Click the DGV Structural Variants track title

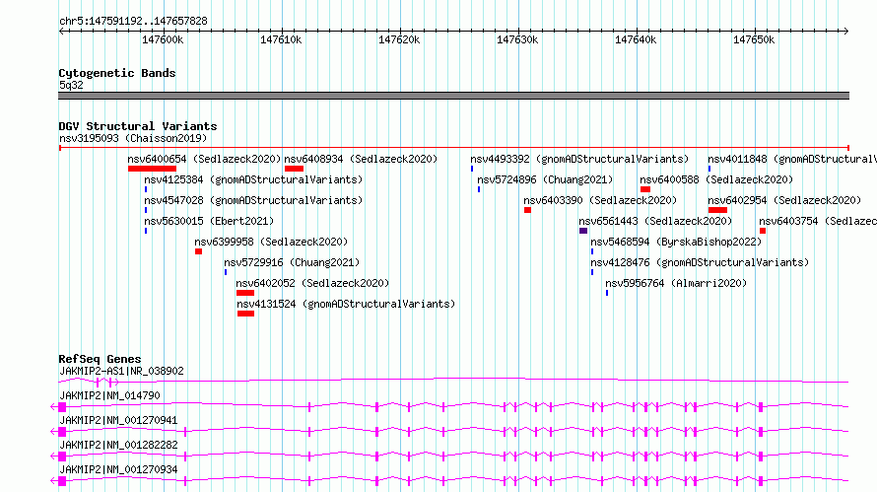[138, 126]
